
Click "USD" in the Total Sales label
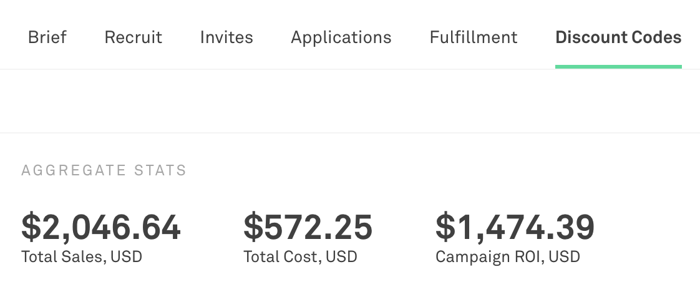[x=127, y=256]
